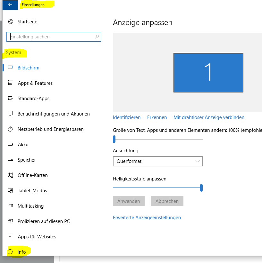Click the Info circle icon
This screenshot has width=262, height=263.
click(10, 252)
